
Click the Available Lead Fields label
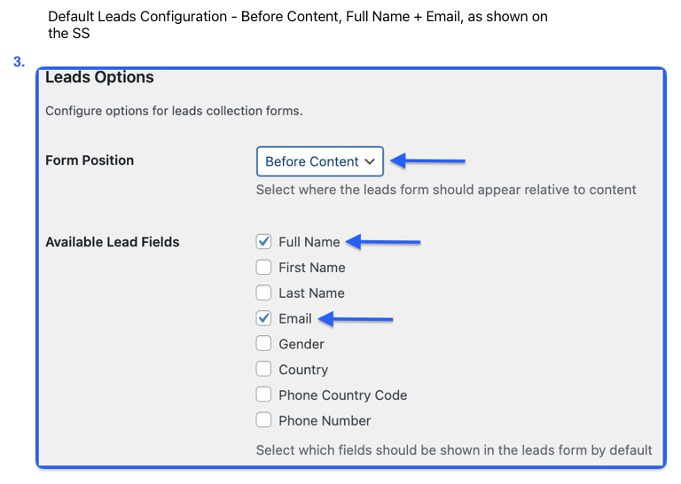[x=113, y=242]
